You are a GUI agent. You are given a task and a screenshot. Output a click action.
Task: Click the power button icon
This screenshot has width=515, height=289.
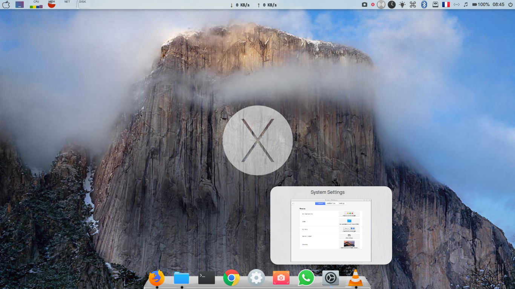coord(510,5)
